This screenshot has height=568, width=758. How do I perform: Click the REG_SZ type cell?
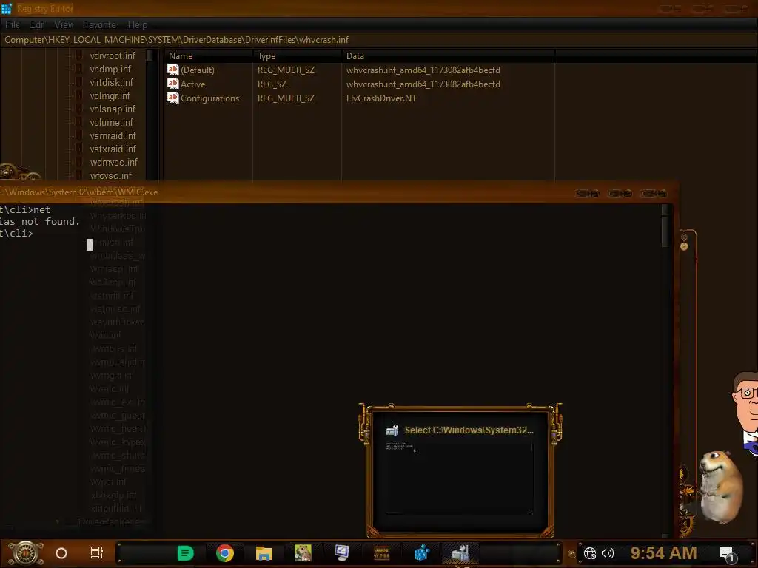(x=272, y=84)
